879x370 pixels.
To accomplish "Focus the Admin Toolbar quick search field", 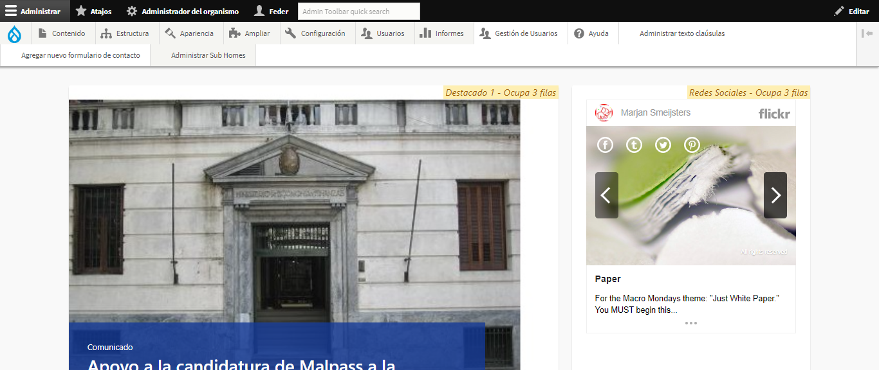I will pos(358,11).
